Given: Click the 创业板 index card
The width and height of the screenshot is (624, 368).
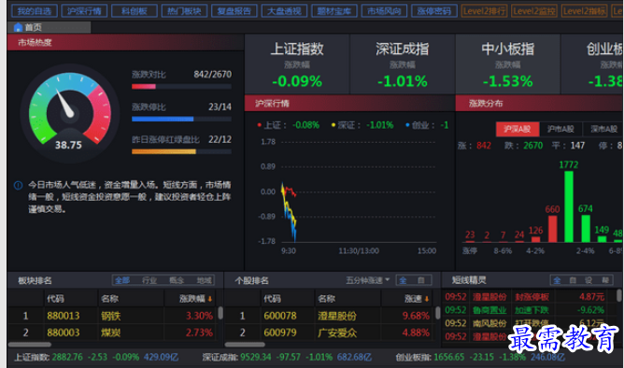Looking at the screenshot, I should pyautogui.click(x=592, y=64).
